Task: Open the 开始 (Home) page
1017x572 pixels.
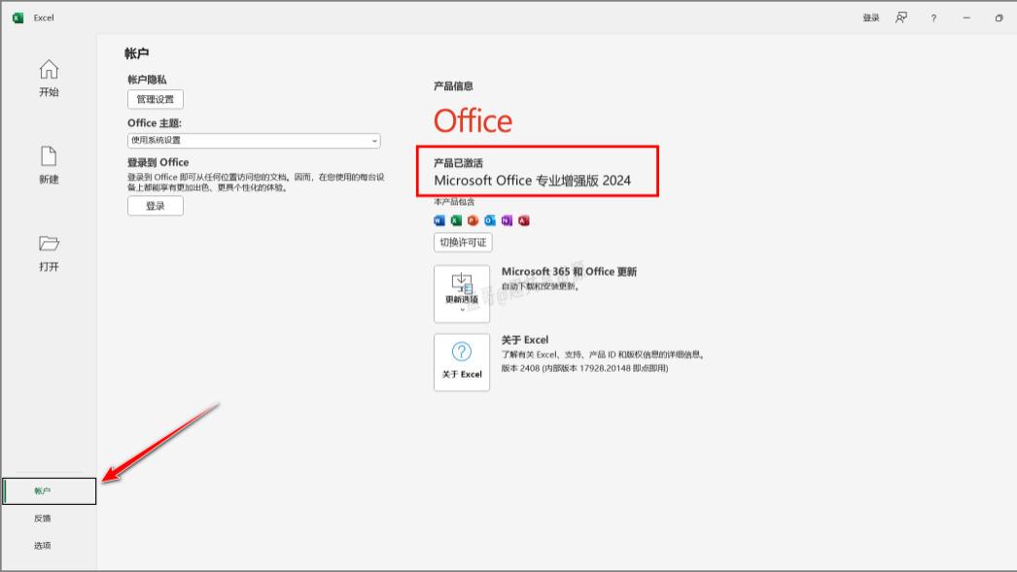Action: [49, 79]
